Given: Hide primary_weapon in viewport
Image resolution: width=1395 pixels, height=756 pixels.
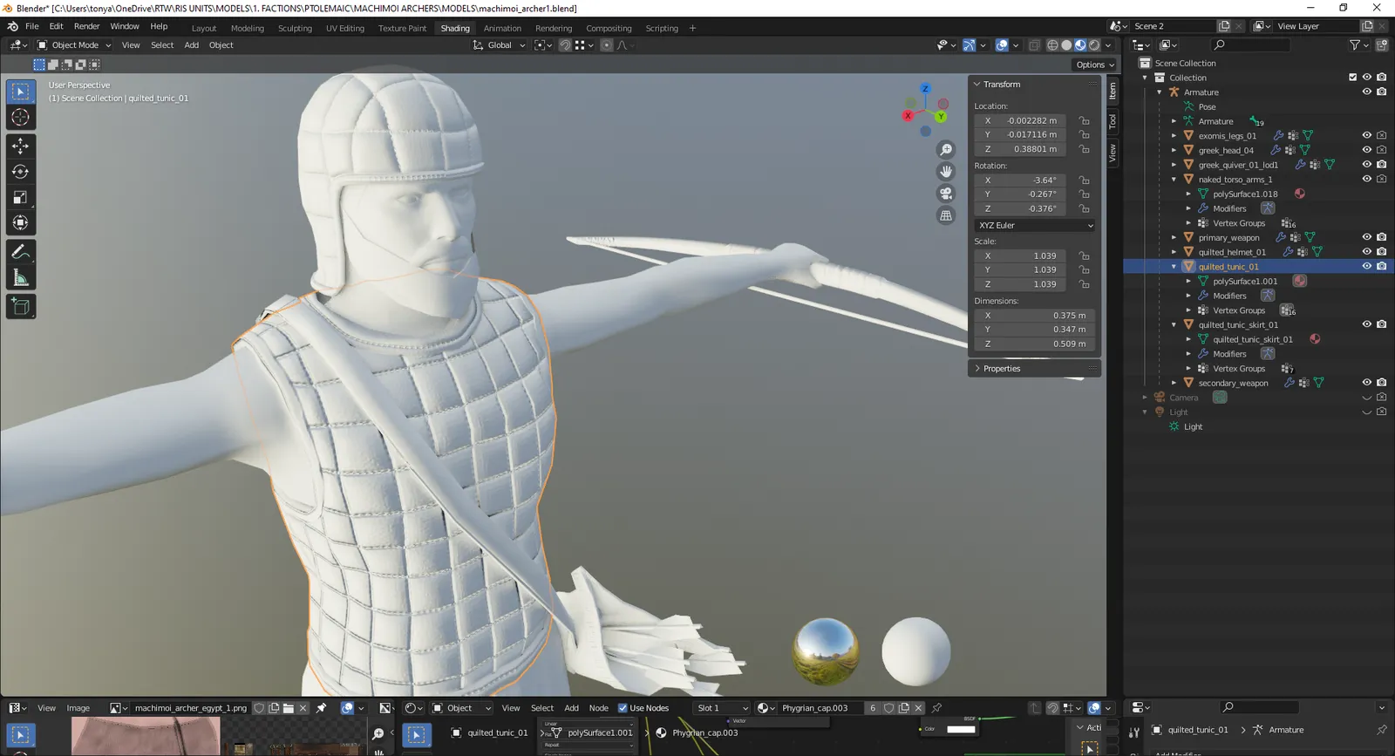Looking at the screenshot, I should pyautogui.click(x=1367, y=237).
